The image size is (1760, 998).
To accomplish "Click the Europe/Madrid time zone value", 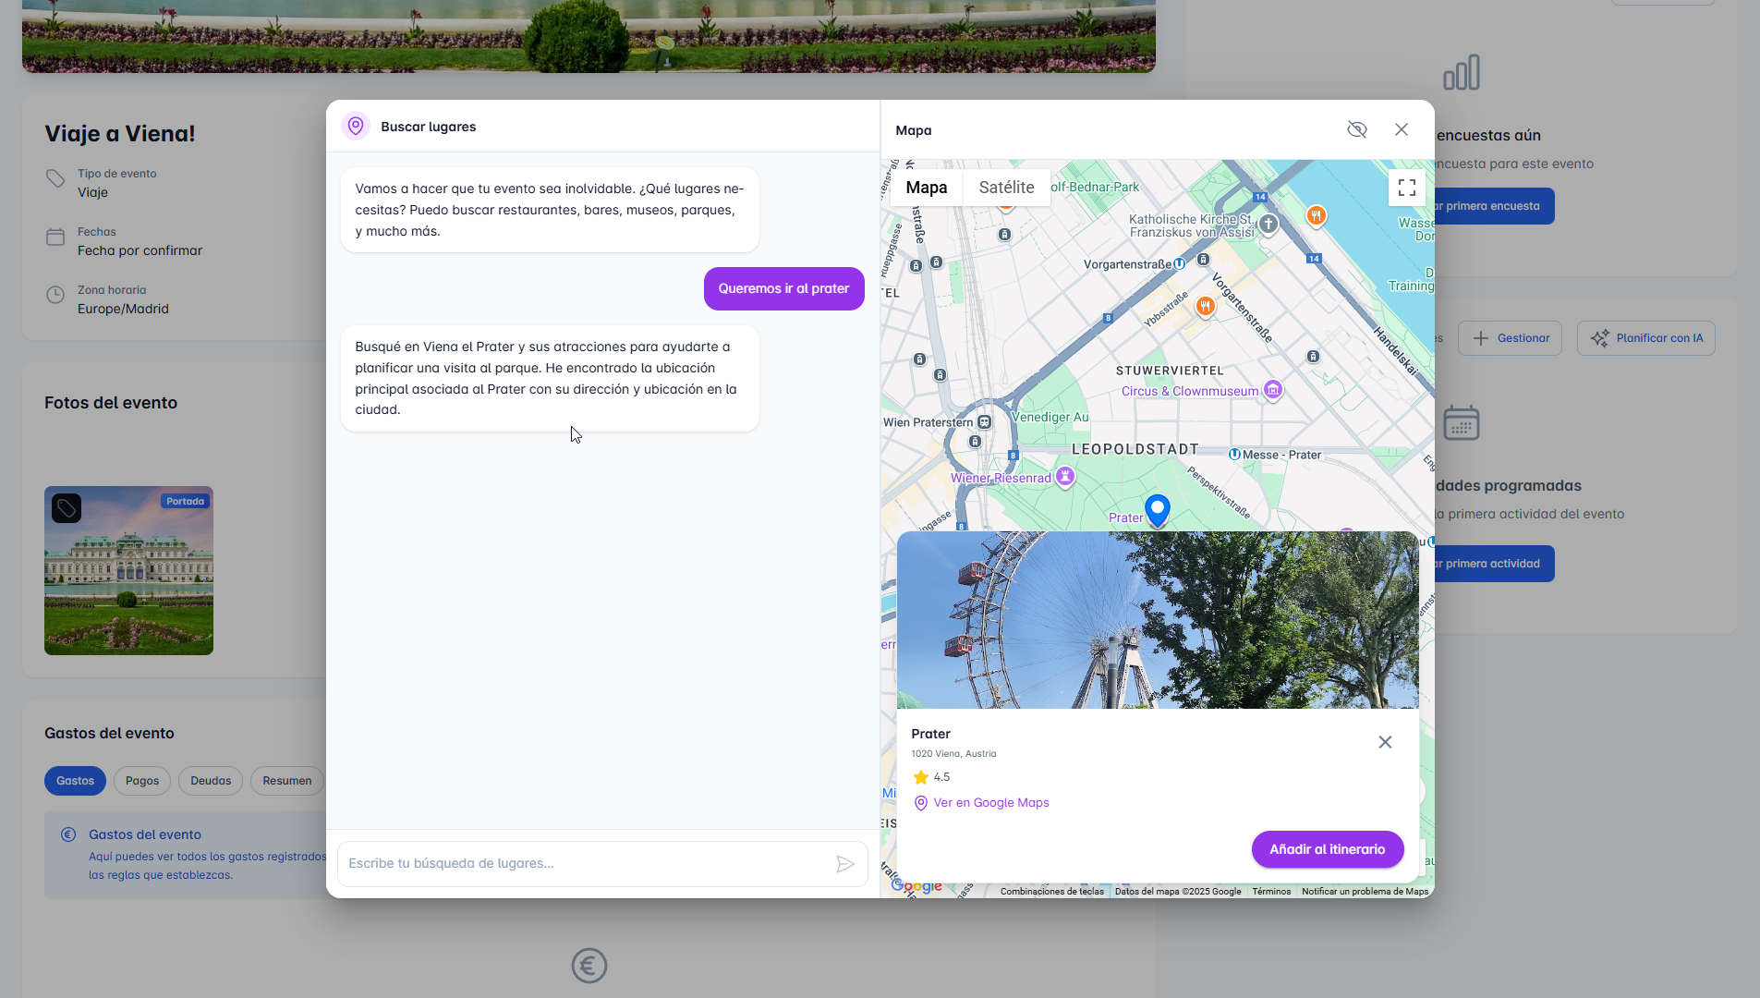I will [x=123, y=309].
